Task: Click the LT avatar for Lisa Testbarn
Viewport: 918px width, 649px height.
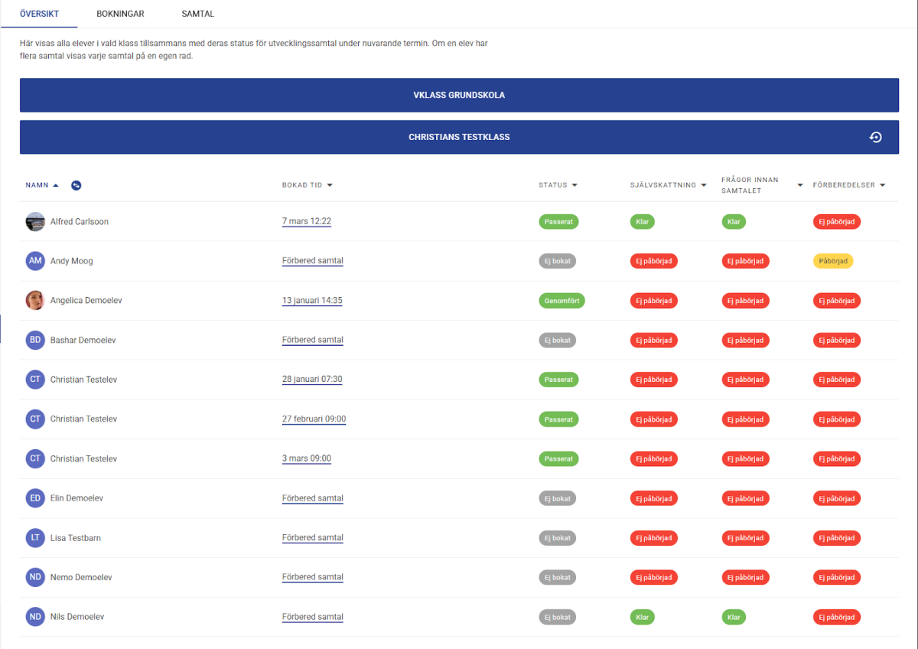Action: click(35, 538)
